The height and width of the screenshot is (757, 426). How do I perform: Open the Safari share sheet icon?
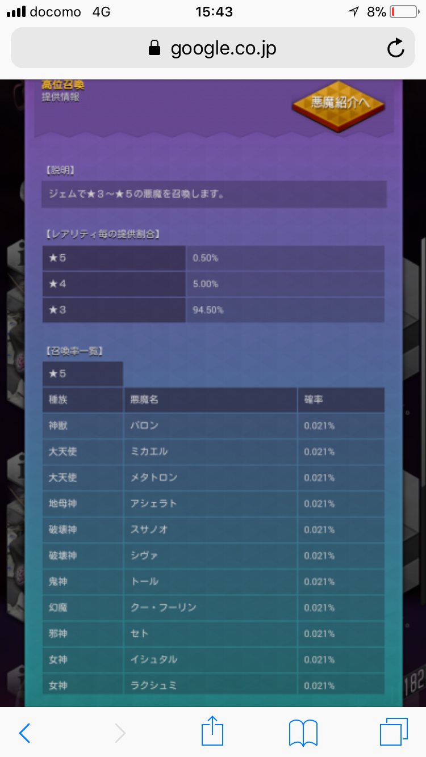(212, 731)
